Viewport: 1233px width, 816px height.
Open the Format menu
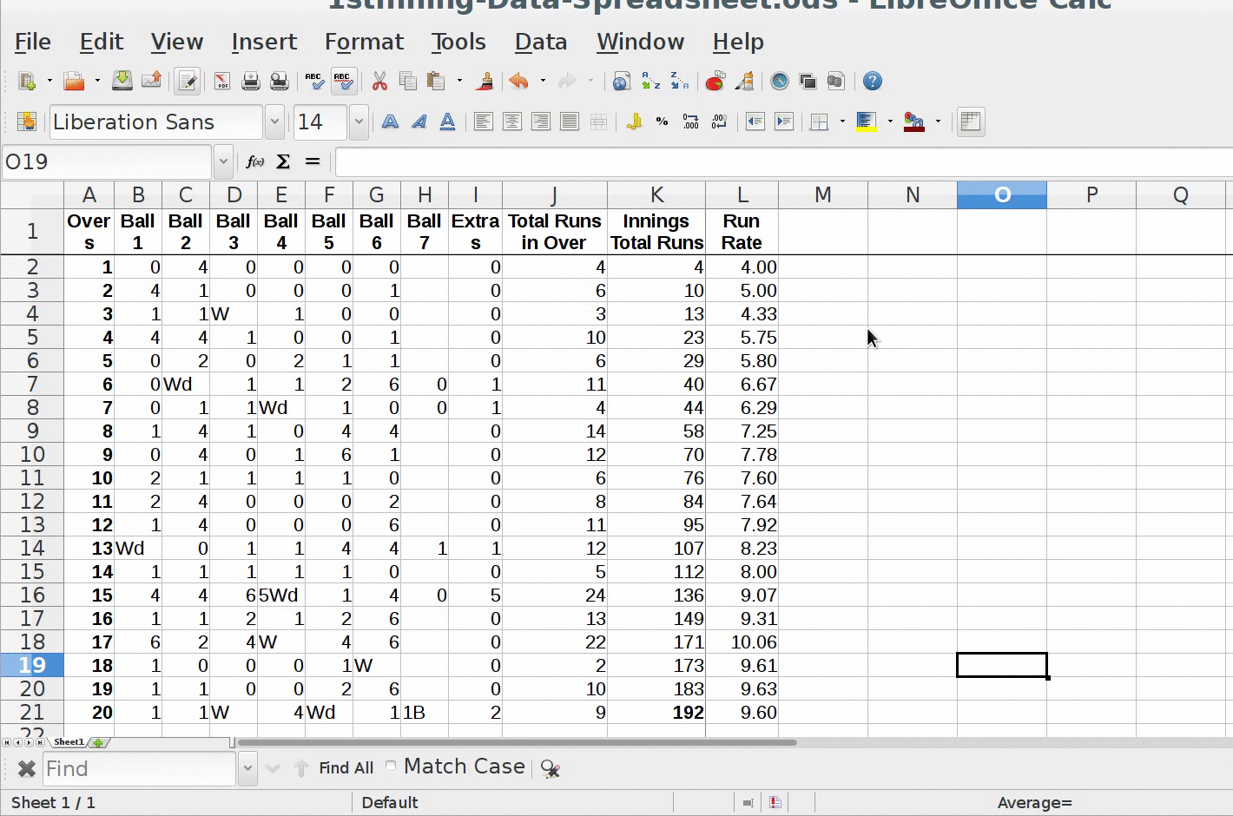click(364, 42)
